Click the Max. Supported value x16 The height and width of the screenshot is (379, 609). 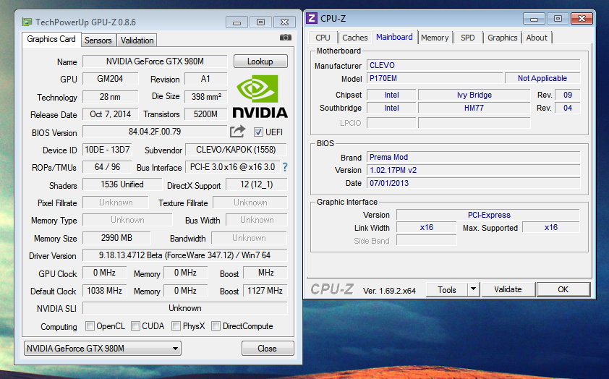(x=551, y=228)
